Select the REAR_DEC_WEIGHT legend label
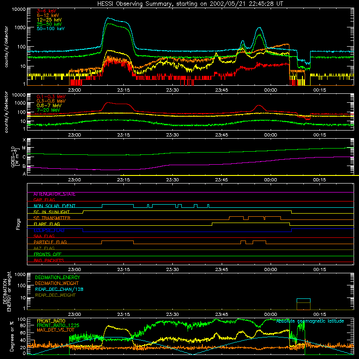Screen dimensions: 359x359 (x=55, y=295)
